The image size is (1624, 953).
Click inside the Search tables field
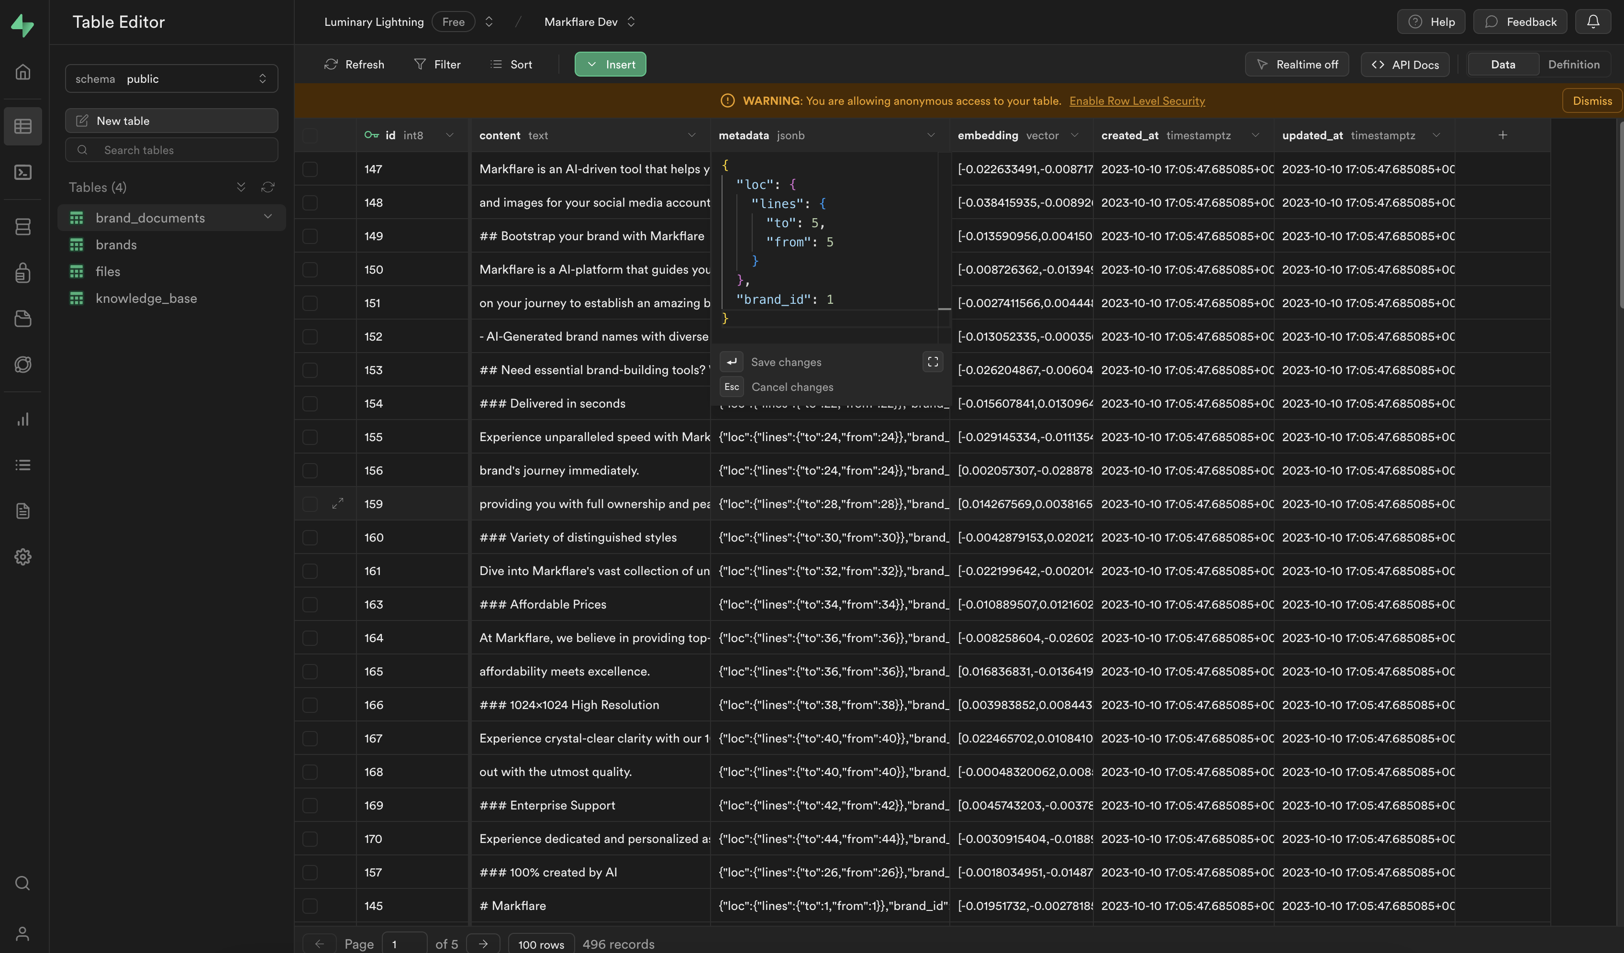coord(171,149)
